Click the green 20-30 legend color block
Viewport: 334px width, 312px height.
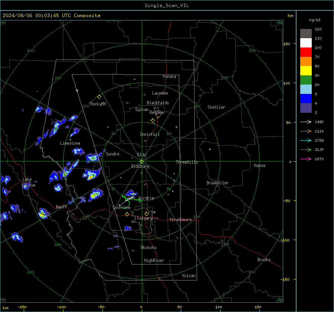pos(306,80)
